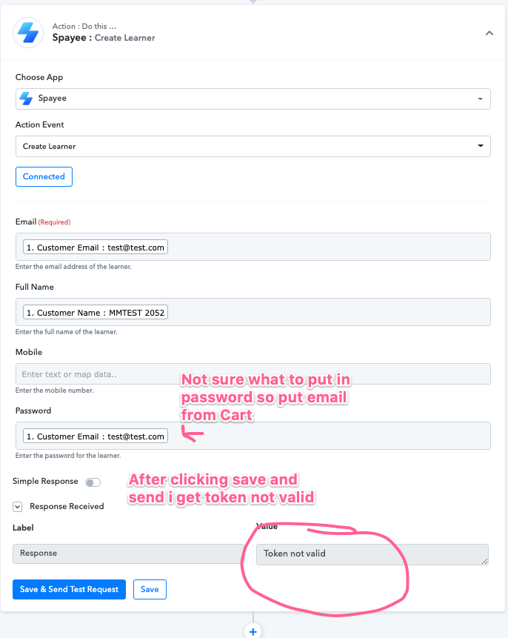Click the Save button
This screenshot has height=638, width=508.
click(150, 589)
